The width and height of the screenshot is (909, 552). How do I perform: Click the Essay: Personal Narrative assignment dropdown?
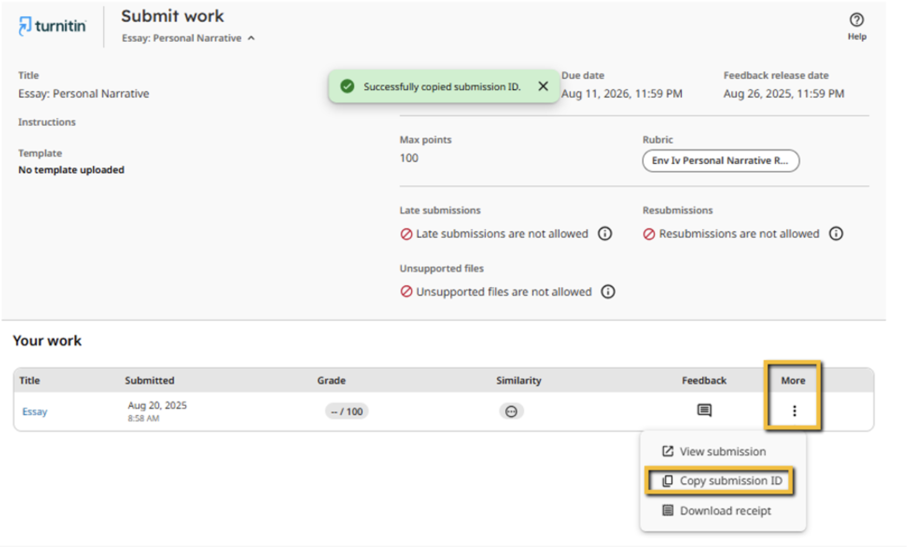[x=182, y=38]
